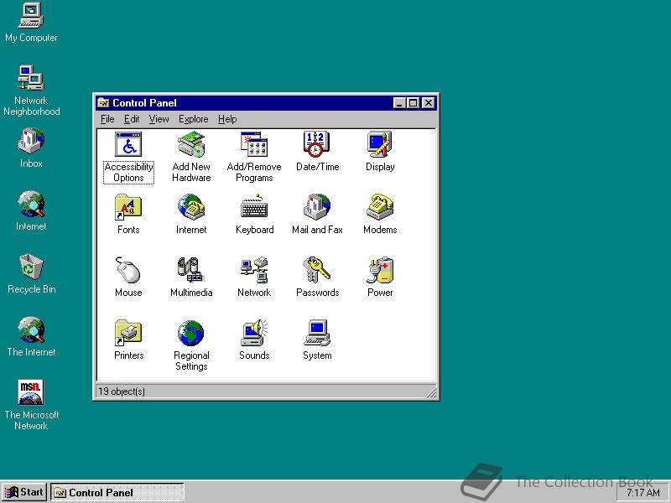Image resolution: width=671 pixels, height=503 pixels.
Task: Click the Control Panel title bar system icon
Action: tap(103, 103)
